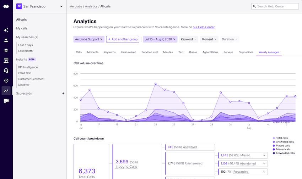Open the headset contact center icon

tap(6, 71)
